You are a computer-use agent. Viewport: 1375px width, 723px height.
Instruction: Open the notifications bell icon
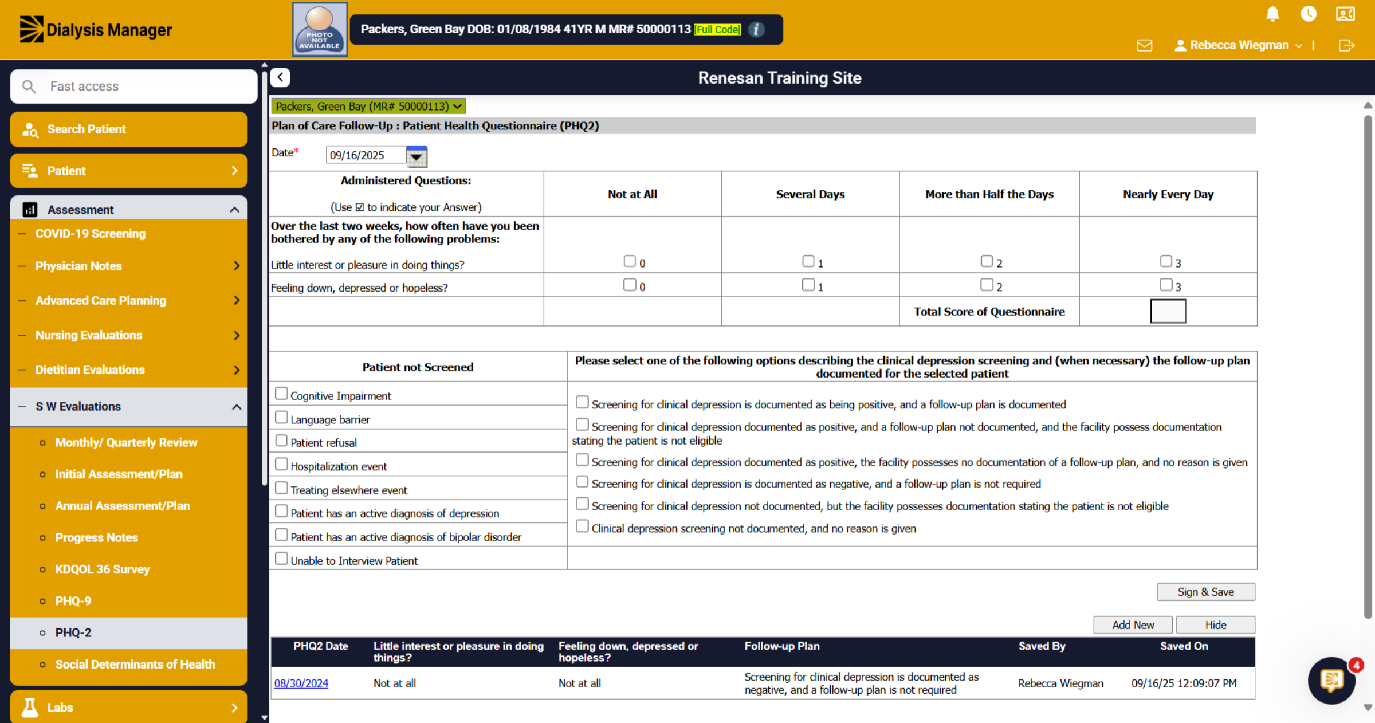pos(1272,14)
